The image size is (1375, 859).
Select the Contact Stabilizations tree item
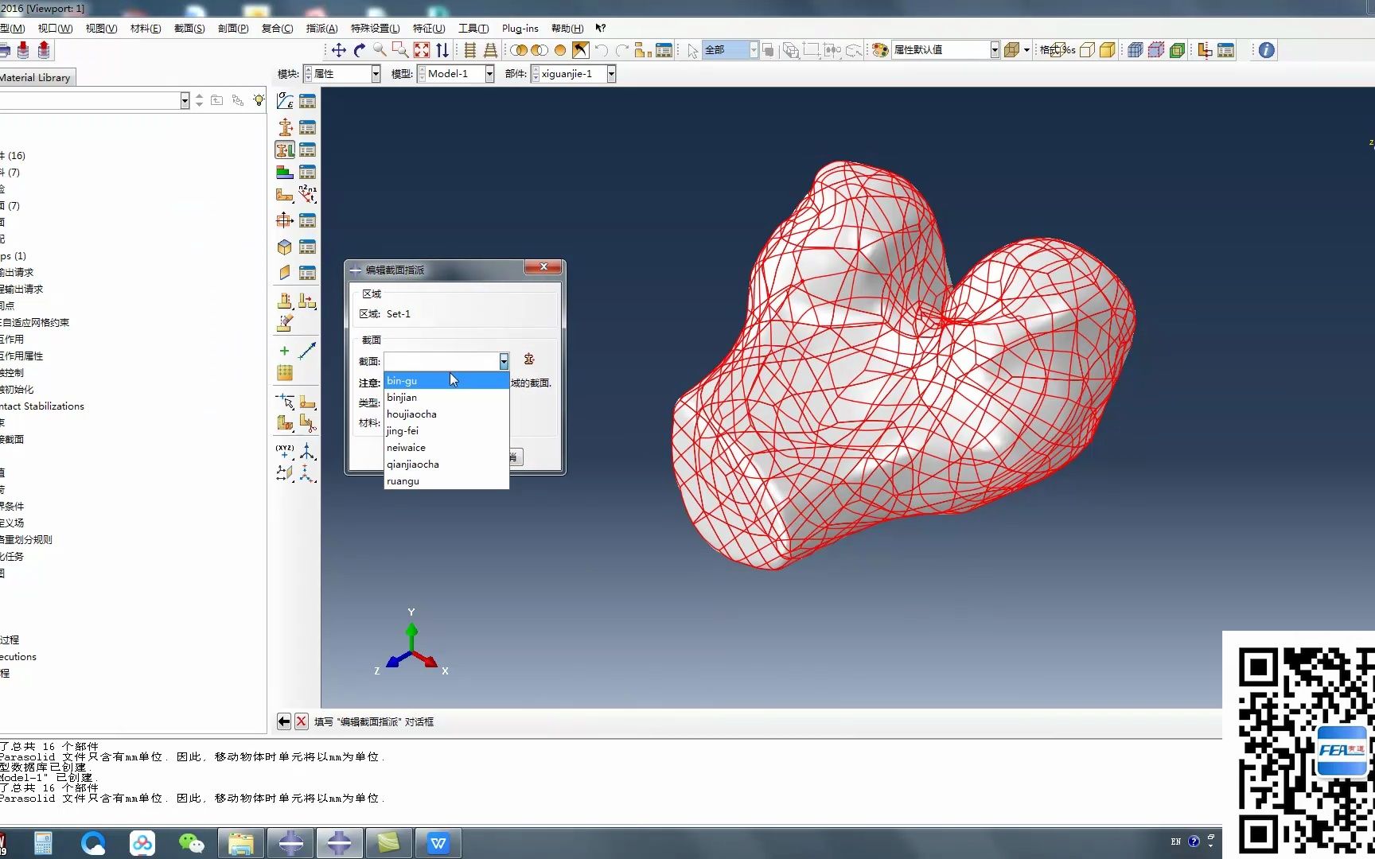click(42, 406)
